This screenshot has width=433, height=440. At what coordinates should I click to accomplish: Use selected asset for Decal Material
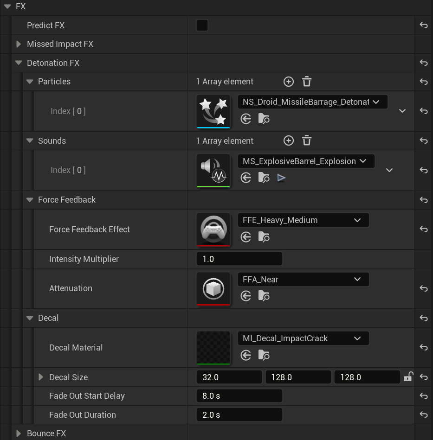(x=246, y=355)
